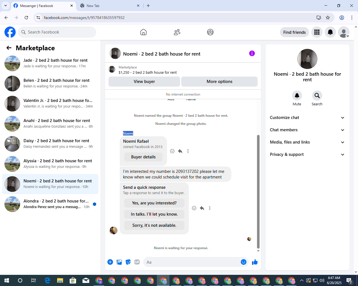
Task: Open Alyssia's house for rent conversation
Action: (x=50, y=164)
